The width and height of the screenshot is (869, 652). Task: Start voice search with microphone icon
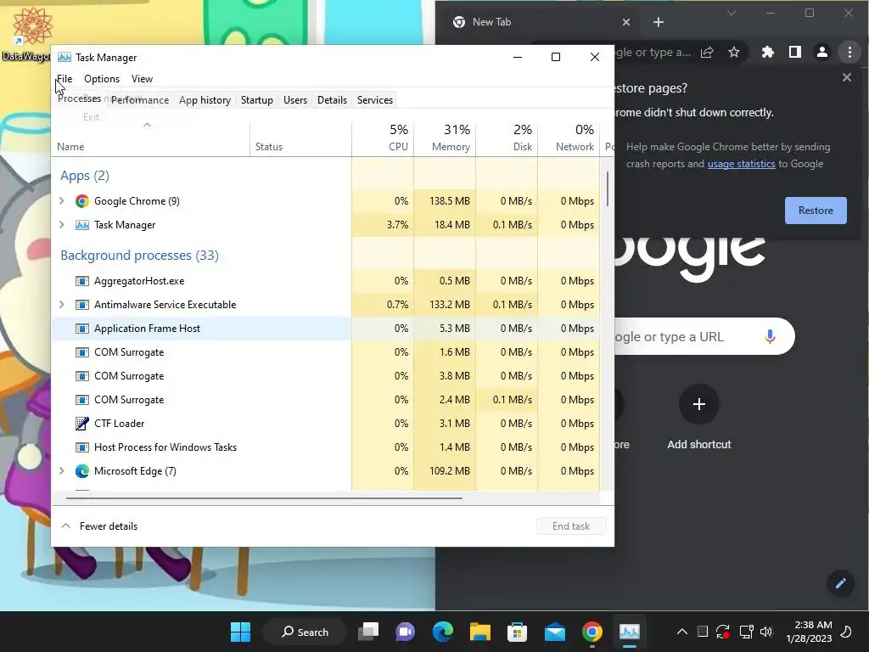tap(770, 336)
